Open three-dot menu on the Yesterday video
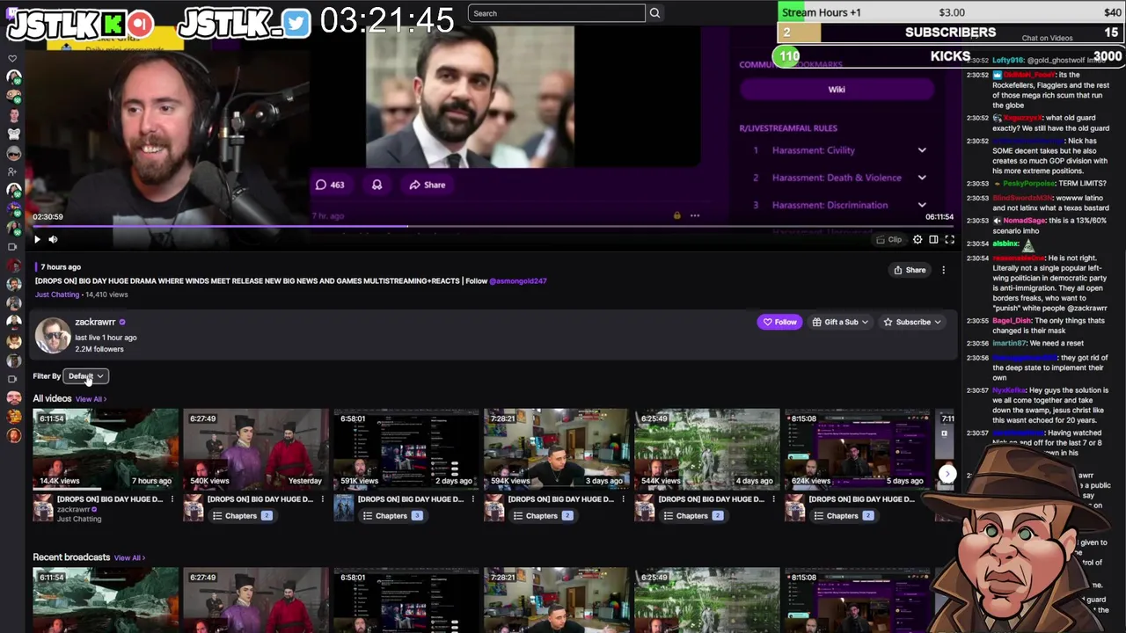Viewport: 1126px width, 633px height. point(323,499)
